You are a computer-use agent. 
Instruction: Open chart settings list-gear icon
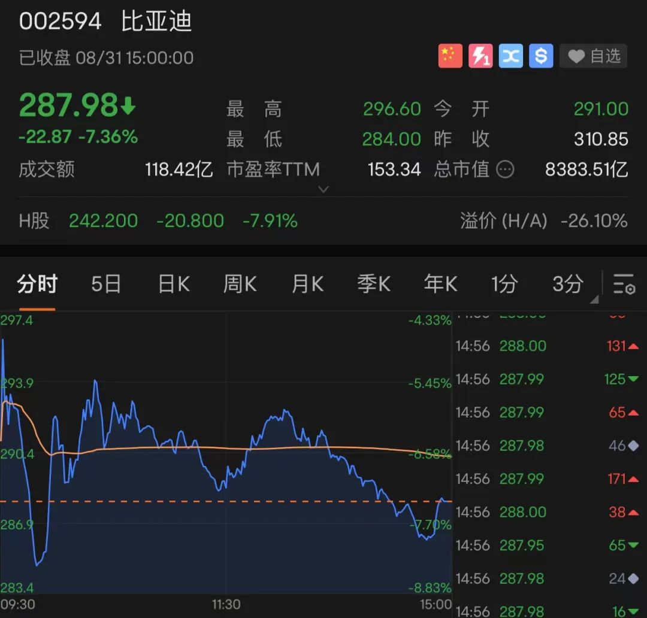(624, 284)
